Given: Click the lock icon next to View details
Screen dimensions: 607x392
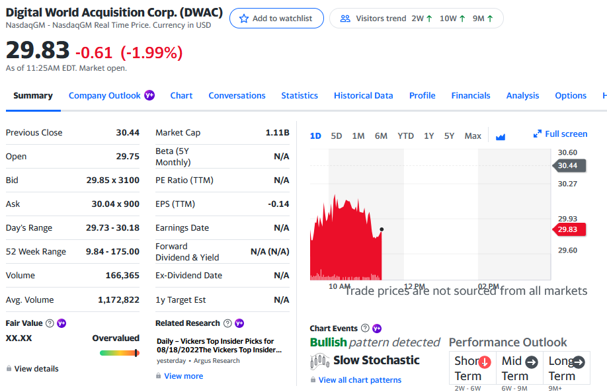Looking at the screenshot, I should [9, 368].
